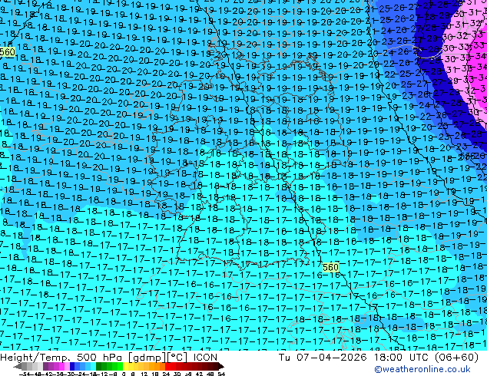Click the '54' legend scale maximum value
Image resolution: width=487 pixels, height=376 pixels.
click(x=221, y=374)
